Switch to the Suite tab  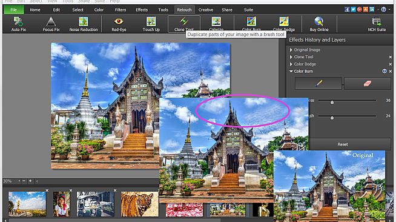(x=248, y=10)
